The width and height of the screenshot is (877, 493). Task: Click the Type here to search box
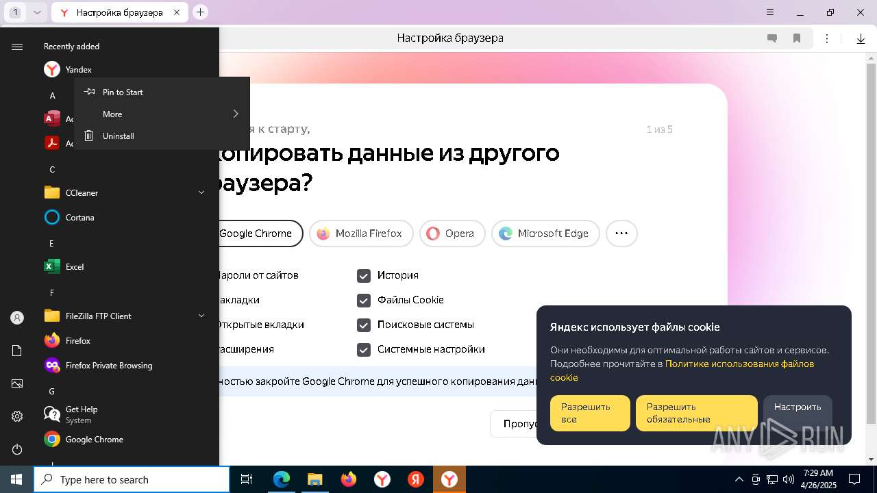pos(132,479)
